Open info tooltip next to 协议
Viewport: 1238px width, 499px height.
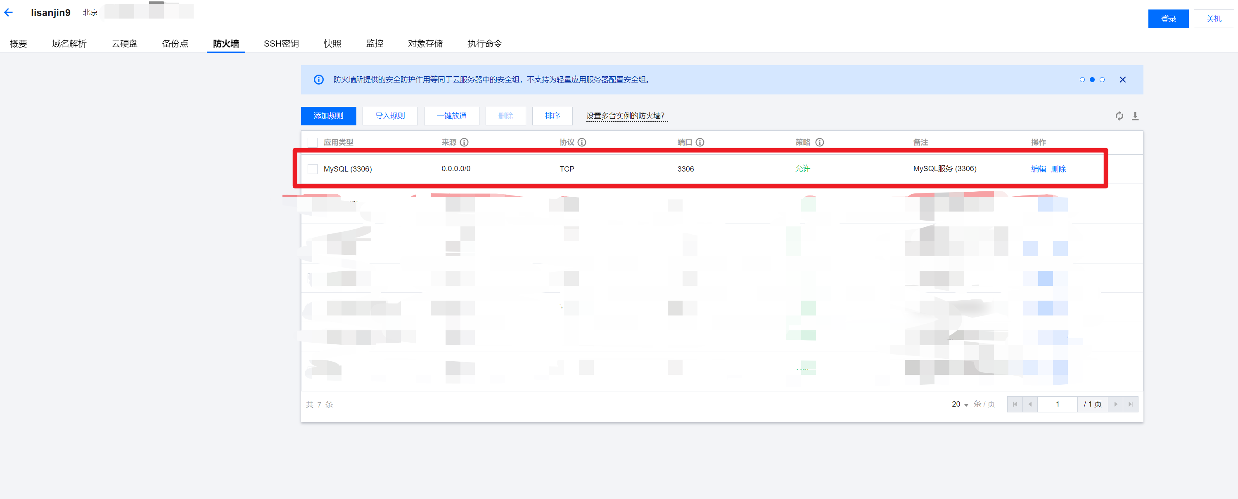click(582, 143)
